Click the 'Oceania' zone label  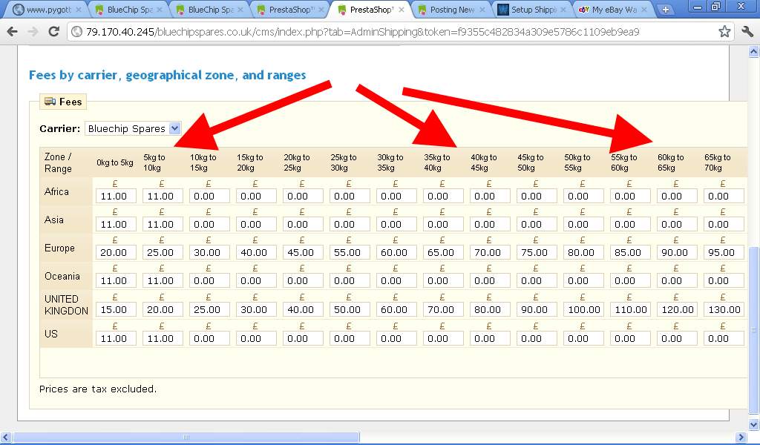coord(62,276)
